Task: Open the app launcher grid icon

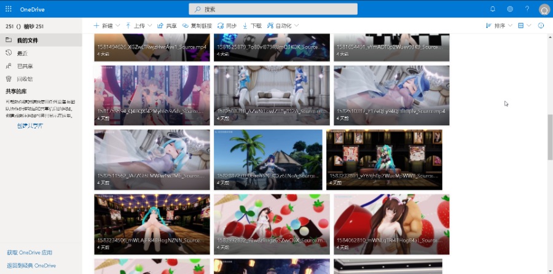Action: tap(9, 9)
